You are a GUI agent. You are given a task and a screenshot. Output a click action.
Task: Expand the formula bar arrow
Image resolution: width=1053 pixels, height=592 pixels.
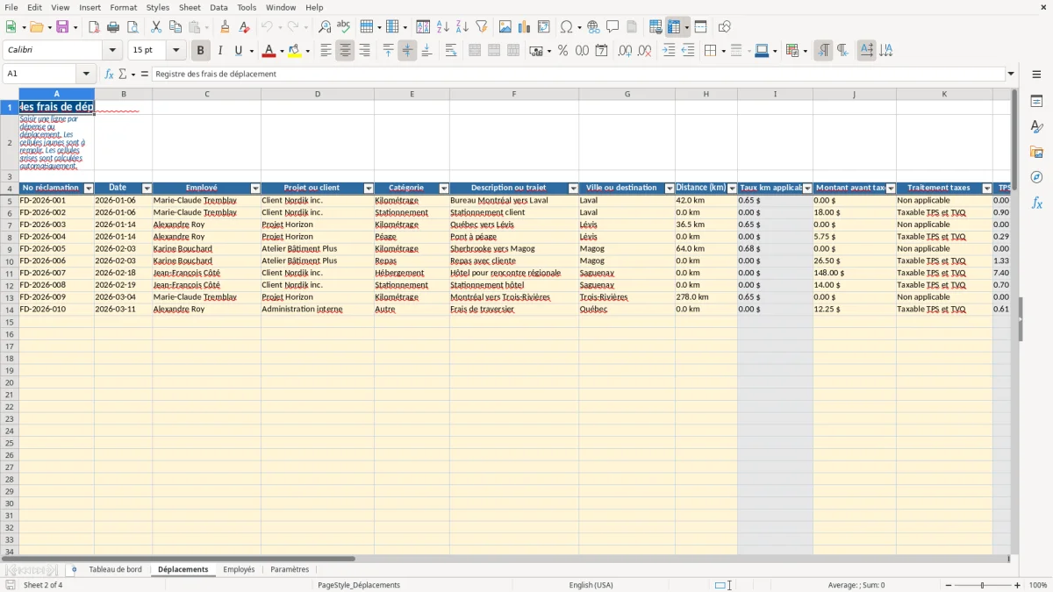pyautogui.click(x=1011, y=74)
